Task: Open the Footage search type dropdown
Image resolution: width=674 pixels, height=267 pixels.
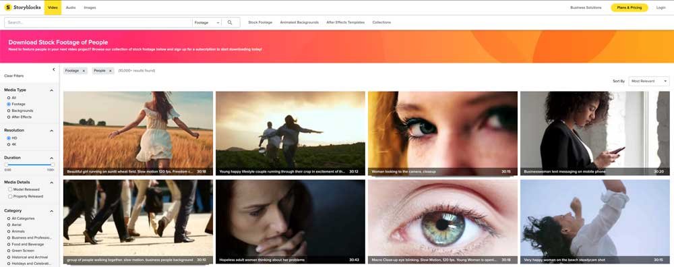Action: tap(207, 22)
